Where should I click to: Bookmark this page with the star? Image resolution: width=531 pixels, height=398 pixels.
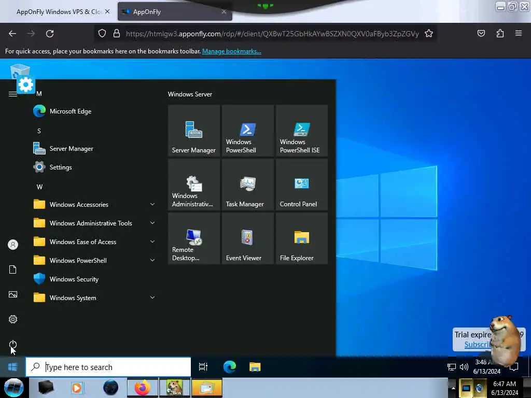[x=429, y=34]
